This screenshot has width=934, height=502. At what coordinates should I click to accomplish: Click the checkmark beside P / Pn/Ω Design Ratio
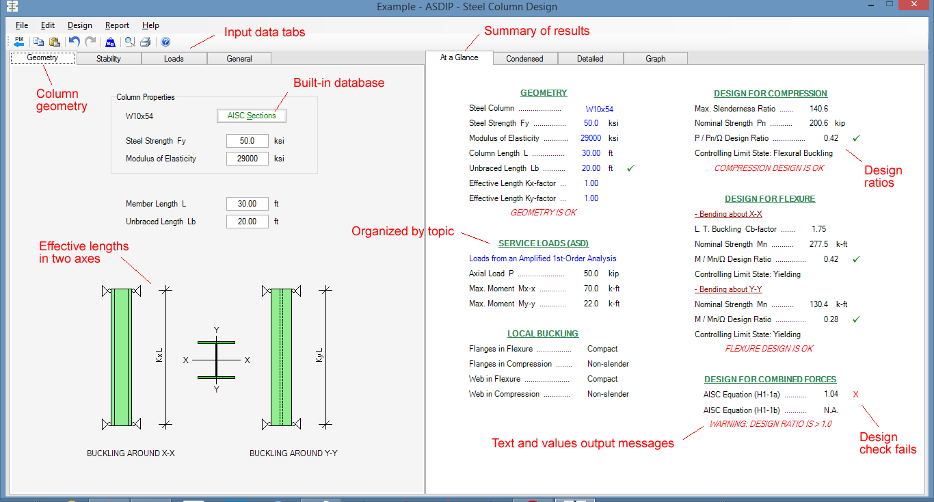[x=857, y=137]
